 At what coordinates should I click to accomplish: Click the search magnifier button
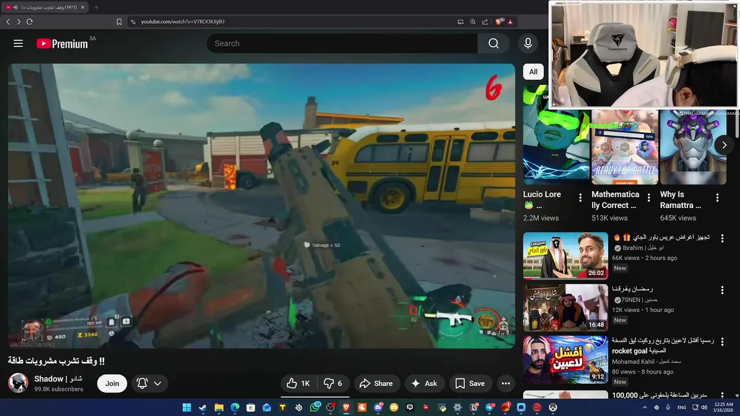pos(493,43)
